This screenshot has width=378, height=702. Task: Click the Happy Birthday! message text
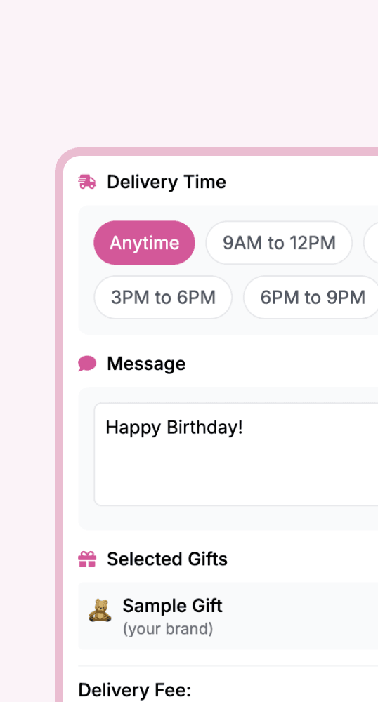174,428
